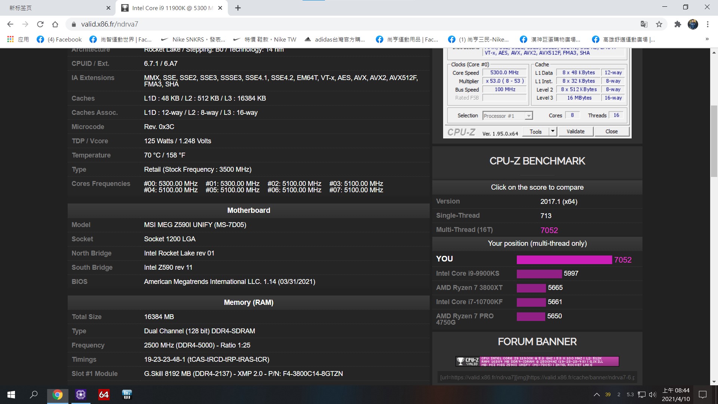Click the YOU 7052 score bar
The image size is (718, 404).
click(564, 260)
